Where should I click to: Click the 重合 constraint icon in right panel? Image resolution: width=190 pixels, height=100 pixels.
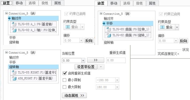(162, 27)
